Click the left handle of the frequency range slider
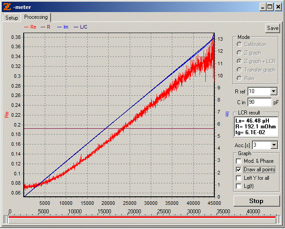Viewport: 285px width, 229px height. click(6, 220)
